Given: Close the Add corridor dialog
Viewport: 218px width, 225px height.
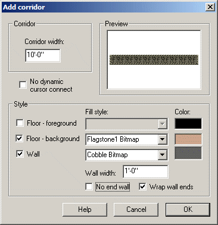Looking at the screenshot, I should coord(210,7).
